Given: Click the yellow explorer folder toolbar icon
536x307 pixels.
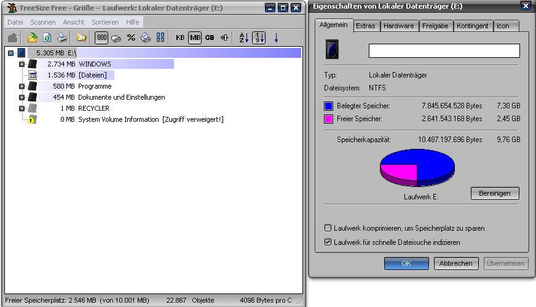Looking at the screenshot, I should pyautogui.click(x=81, y=38).
